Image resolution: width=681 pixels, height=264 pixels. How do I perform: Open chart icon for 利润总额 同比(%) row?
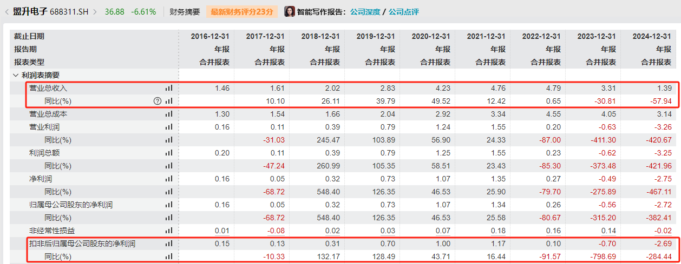(x=169, y=166)
